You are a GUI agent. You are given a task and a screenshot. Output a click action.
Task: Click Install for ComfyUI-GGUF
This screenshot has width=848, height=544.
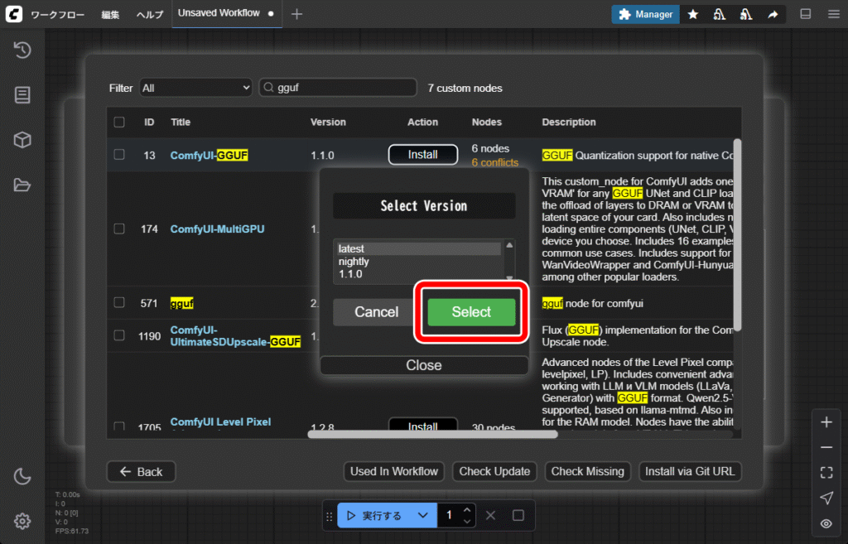click(x=423, y=155)
